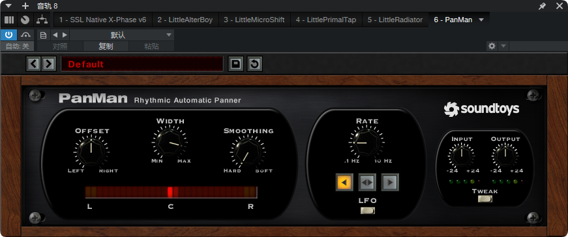Select the bidirectional pan direction button
This screenshot has height=237, width=568.
[x=367, y=182]
